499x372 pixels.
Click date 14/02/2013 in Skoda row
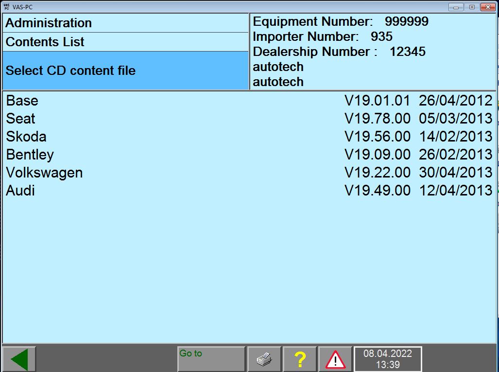456,137
